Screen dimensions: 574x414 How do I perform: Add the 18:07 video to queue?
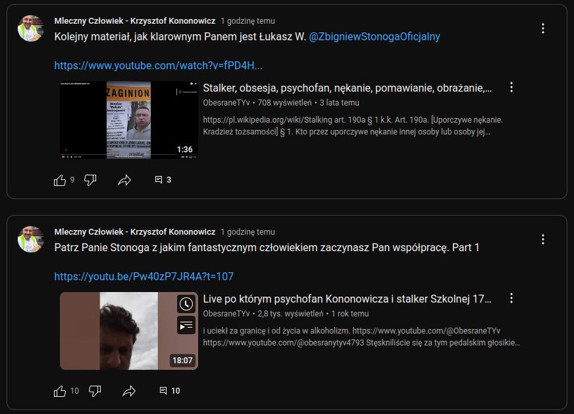tap(186, 324)
